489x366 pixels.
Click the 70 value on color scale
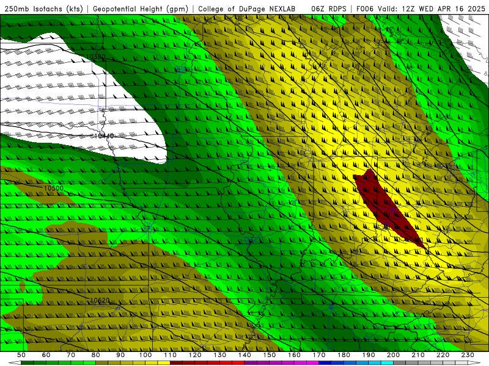pos(71,355)
